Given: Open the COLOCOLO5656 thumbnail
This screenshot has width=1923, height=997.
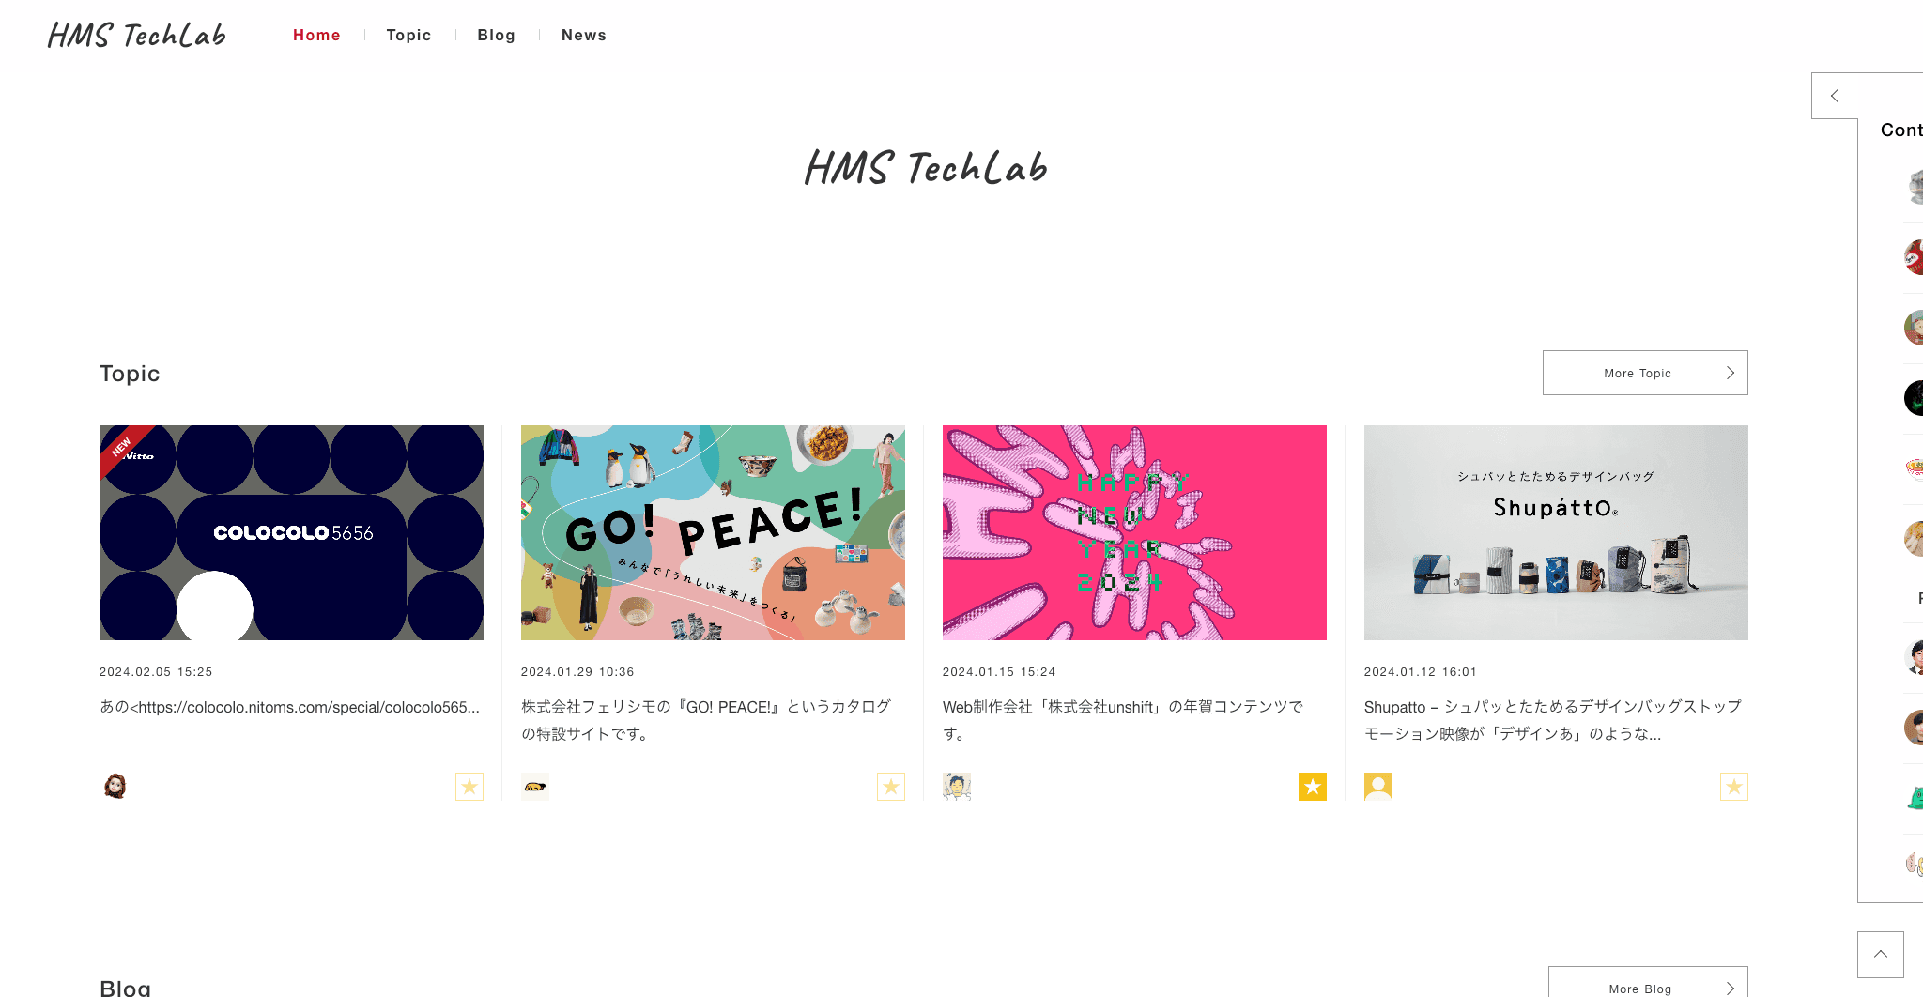Looking at the screenshot, I should (x=291, y=532).
